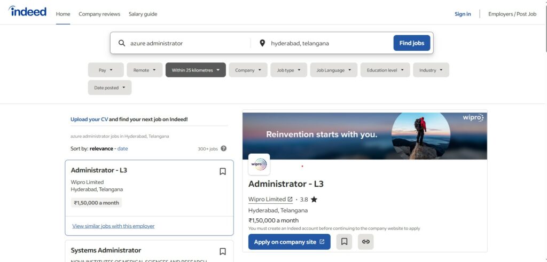Expand the Pay filter dropdown
The image size is (547, 262).
106,70
